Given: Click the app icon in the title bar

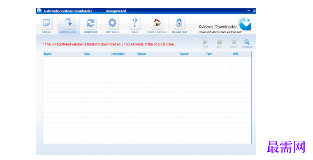Looking at the screenshot, I should tap(39, 11).
